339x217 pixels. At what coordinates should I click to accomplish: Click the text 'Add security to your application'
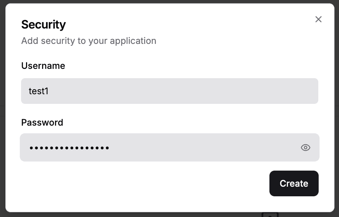click(88, 41)
